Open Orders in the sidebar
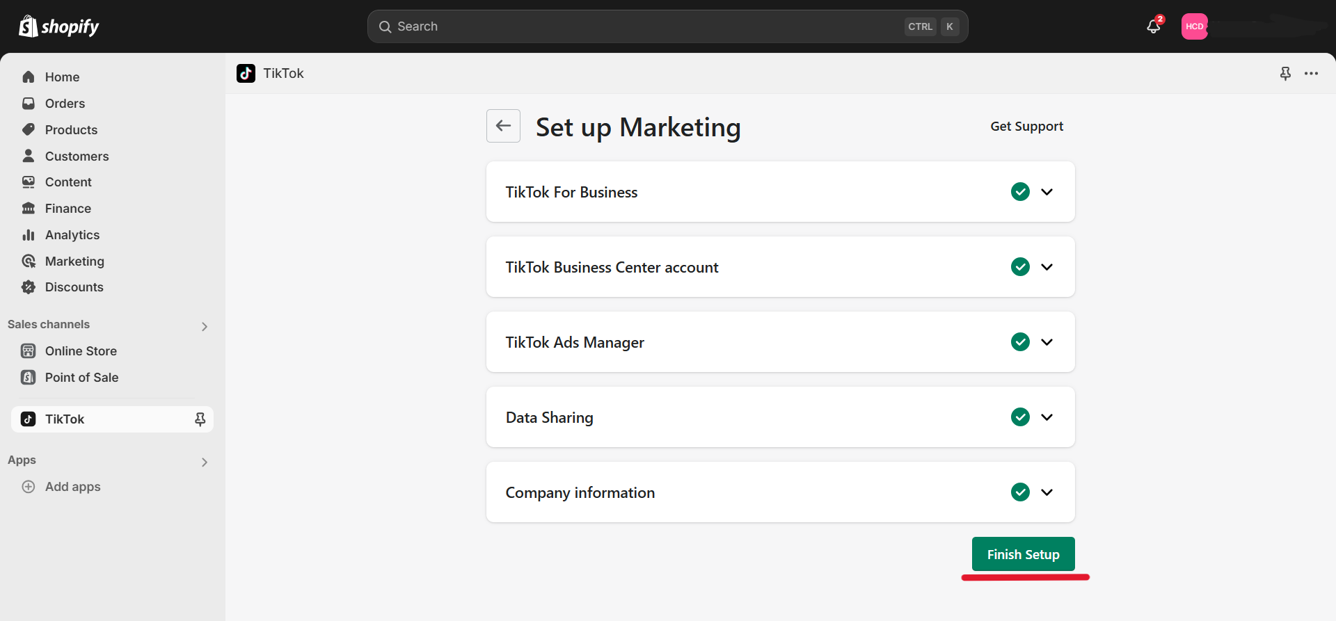This screenshot has width=1336, height=621. coord(65,104)
